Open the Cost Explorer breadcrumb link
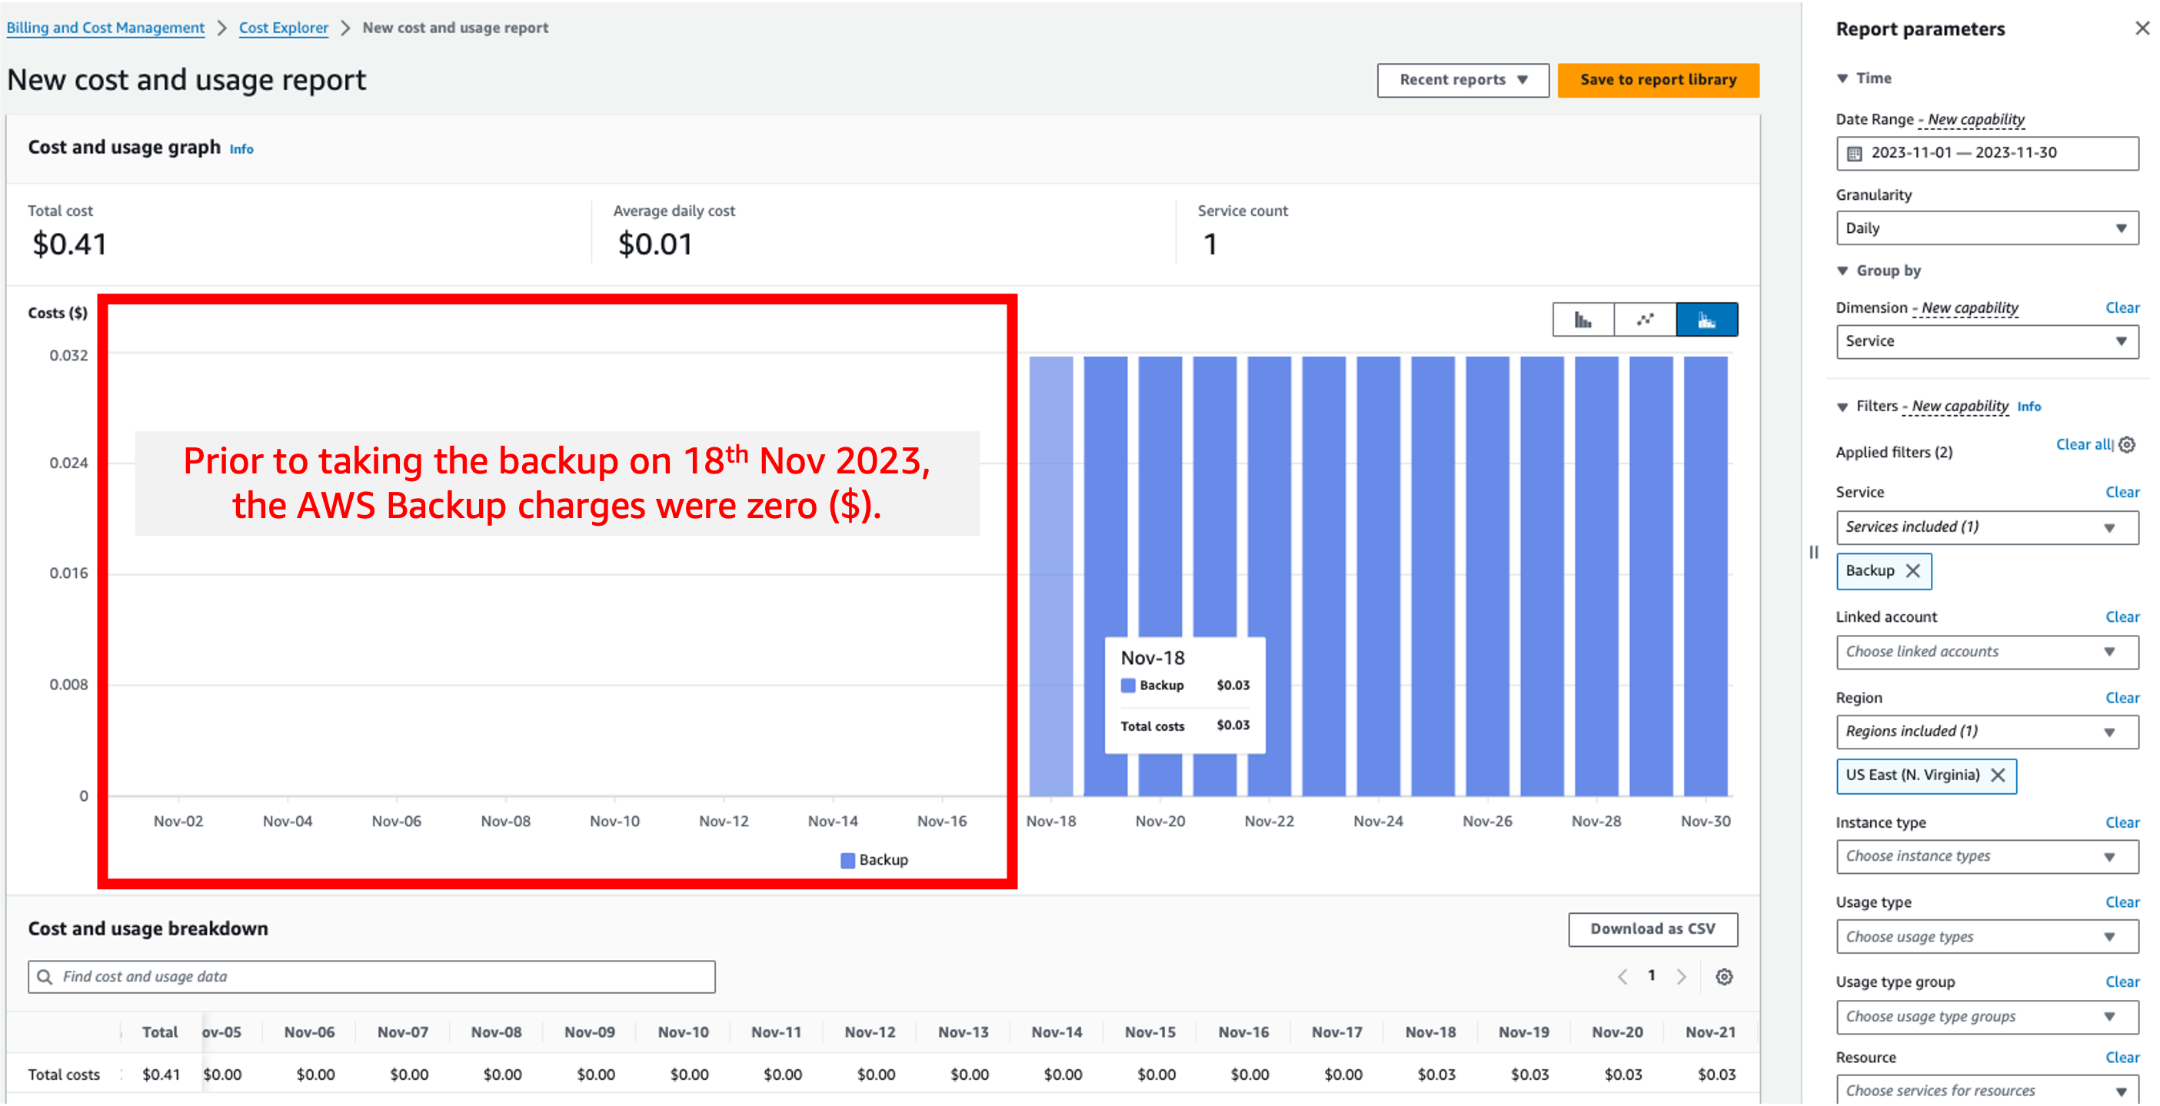Image resolution: width=2160 pixels, height=1106 pixels. point(284,28)
